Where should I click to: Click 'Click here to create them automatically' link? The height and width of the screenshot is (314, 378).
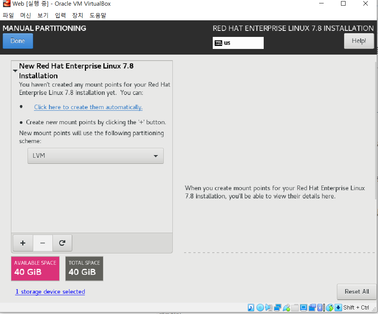pyautogui.click(x=88, y=107)
